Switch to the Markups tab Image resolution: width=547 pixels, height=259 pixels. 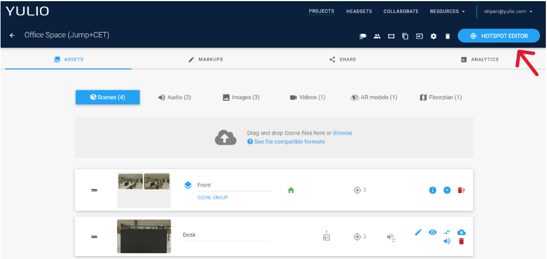(206, 60)
